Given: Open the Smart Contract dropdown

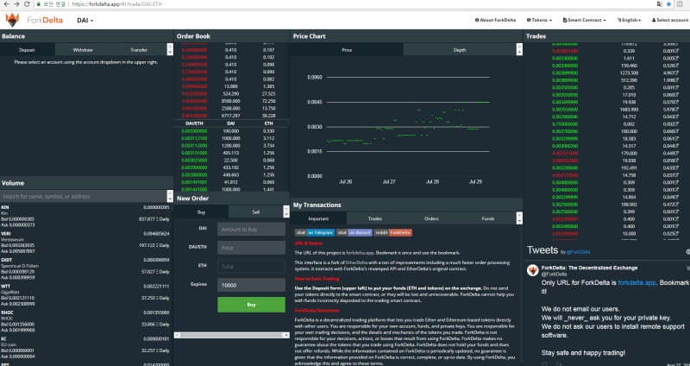Looking at the screenshot, I should 585,20.
